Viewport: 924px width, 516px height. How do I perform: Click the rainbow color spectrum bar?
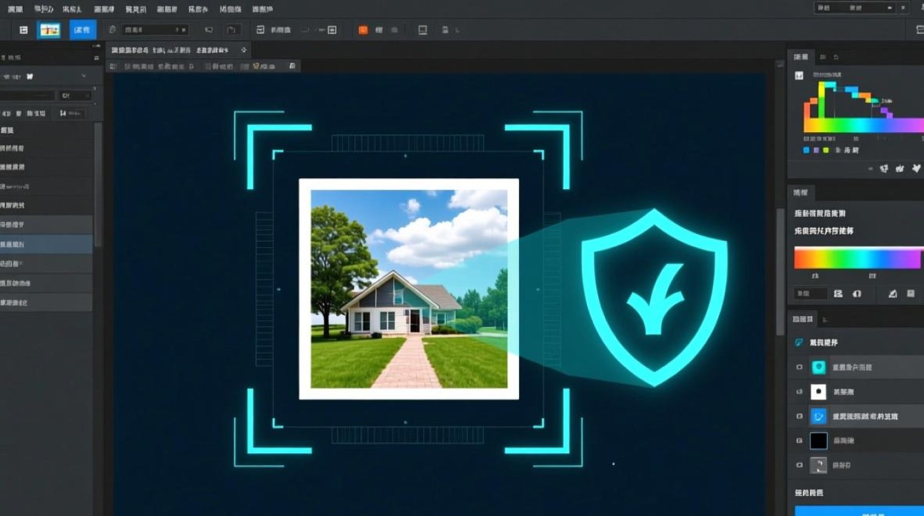click(x=857, y=258)
